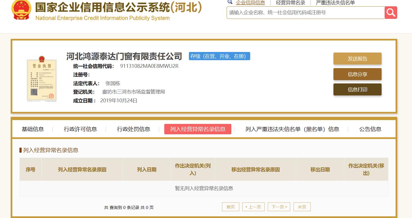Click the red search magnifier button
This screenshot has height=218, width=412.
391,13
